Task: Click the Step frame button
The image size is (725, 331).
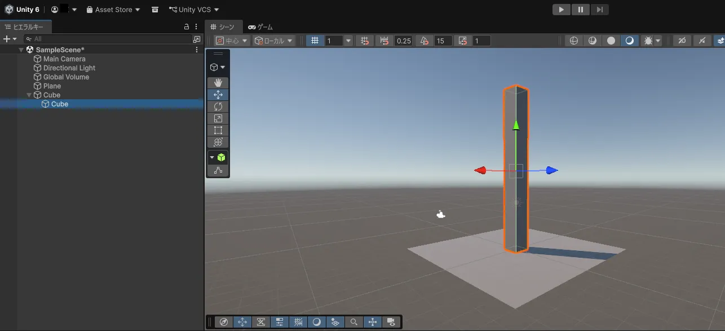Action: 599,10
